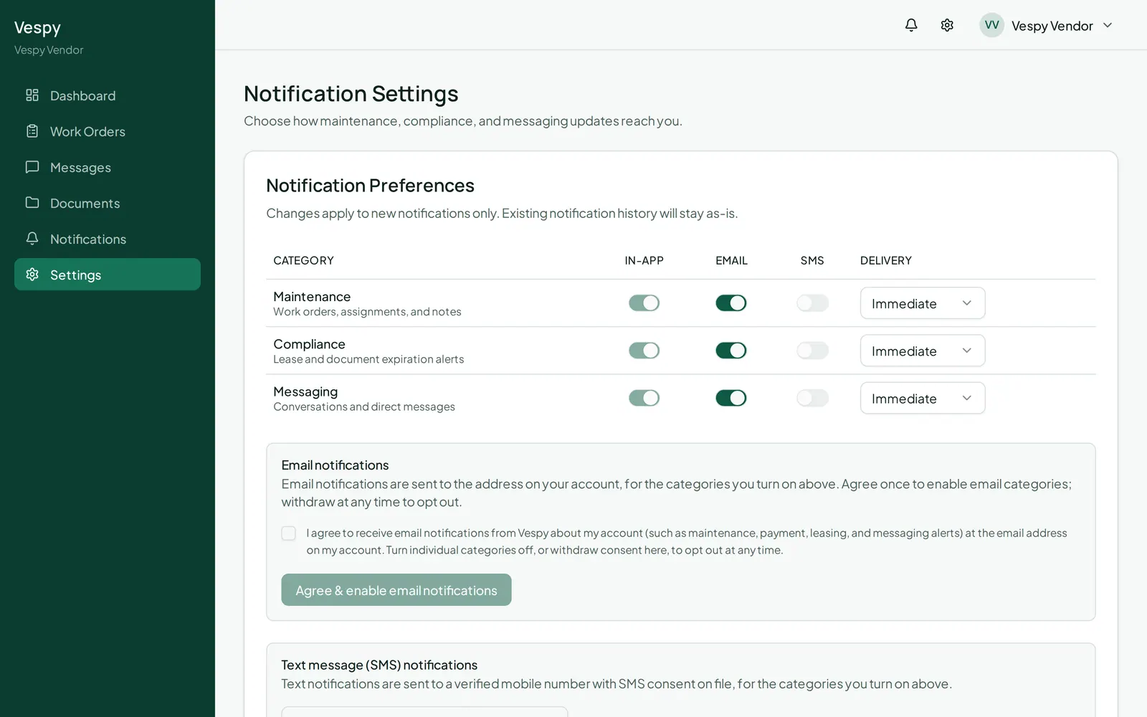Click the SMS column header
Image resolution: width=1147 pixels, height=717 pixels.
812,260
